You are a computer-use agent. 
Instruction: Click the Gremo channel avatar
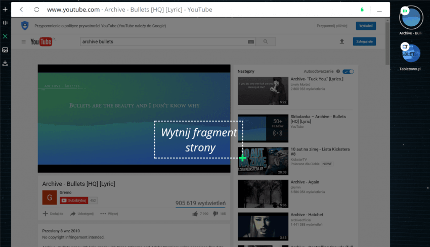pyautogui.click(x=50, y=197)
